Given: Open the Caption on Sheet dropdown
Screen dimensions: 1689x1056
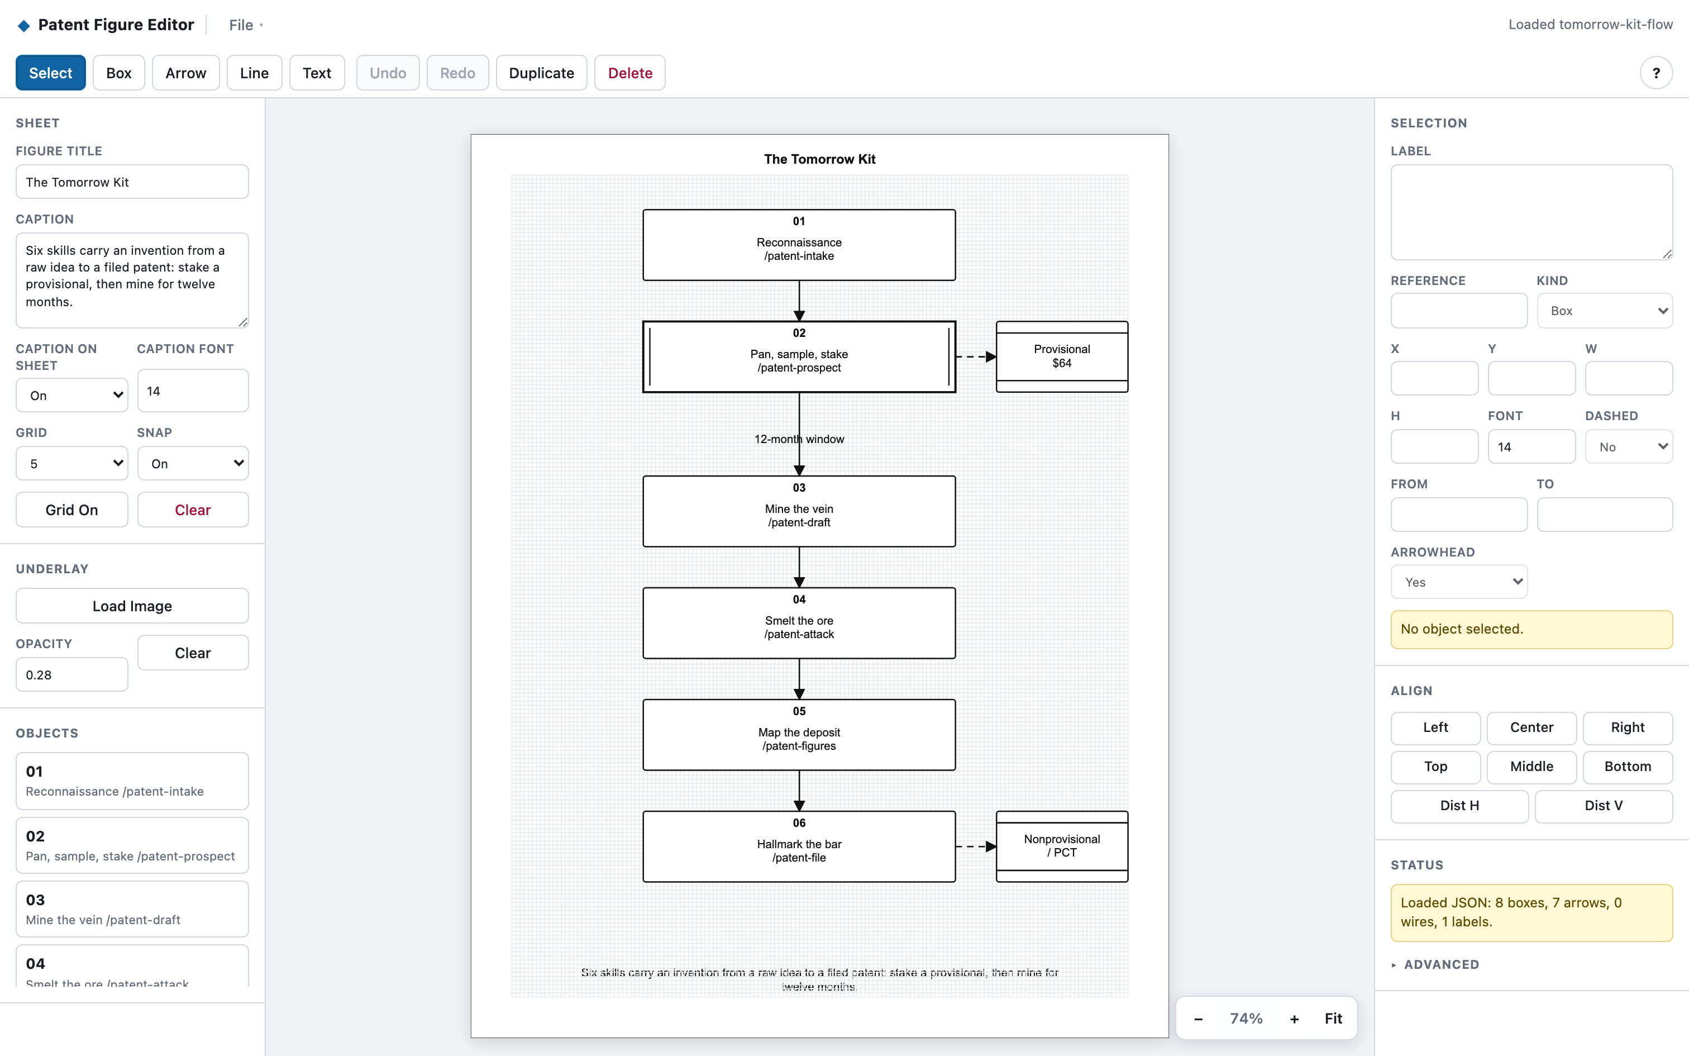Looking at the screenshot, I should tap(72, 396).
